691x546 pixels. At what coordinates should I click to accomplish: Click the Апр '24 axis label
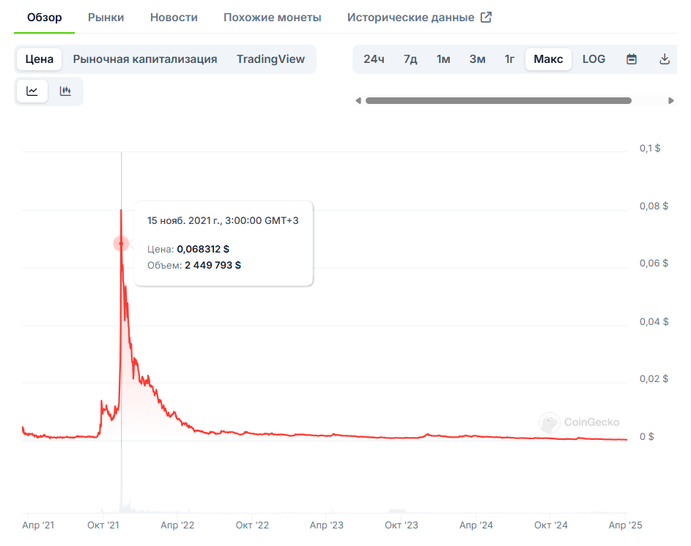pyautogui.click(x=476, y=525)
